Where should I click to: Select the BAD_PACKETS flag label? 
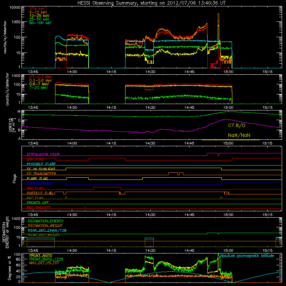coord(39,207)
